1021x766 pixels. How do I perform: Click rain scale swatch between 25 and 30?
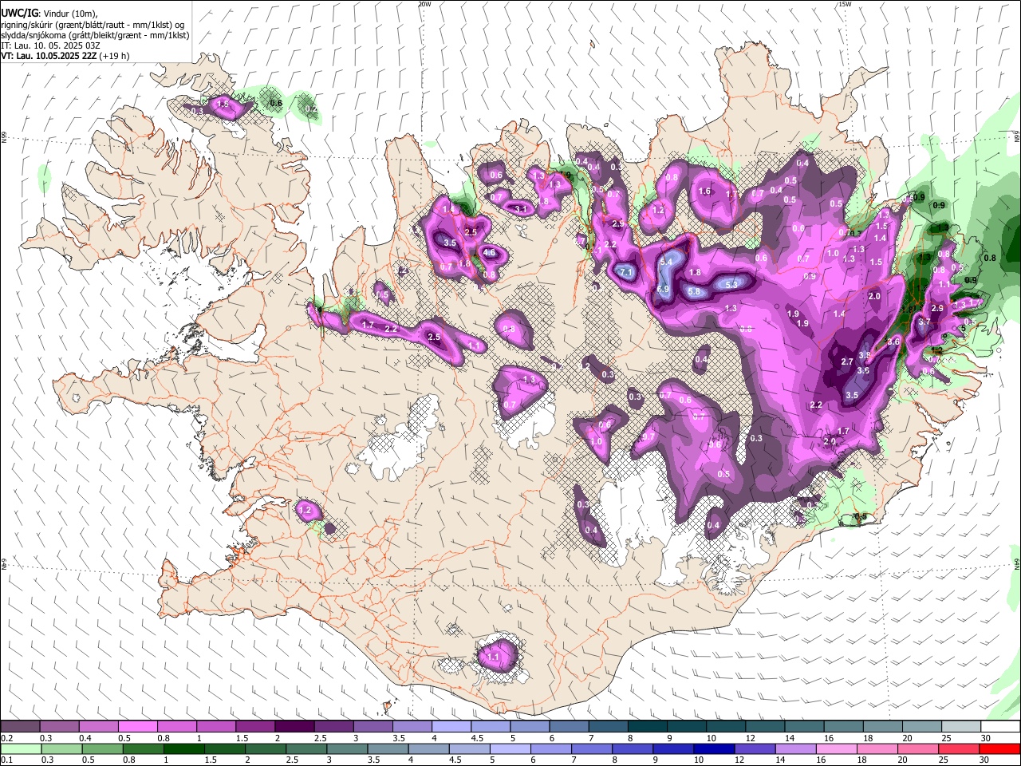[960, 748]
